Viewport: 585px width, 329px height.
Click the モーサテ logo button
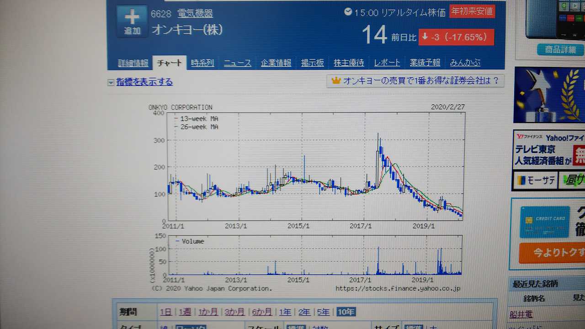[535, 180]
